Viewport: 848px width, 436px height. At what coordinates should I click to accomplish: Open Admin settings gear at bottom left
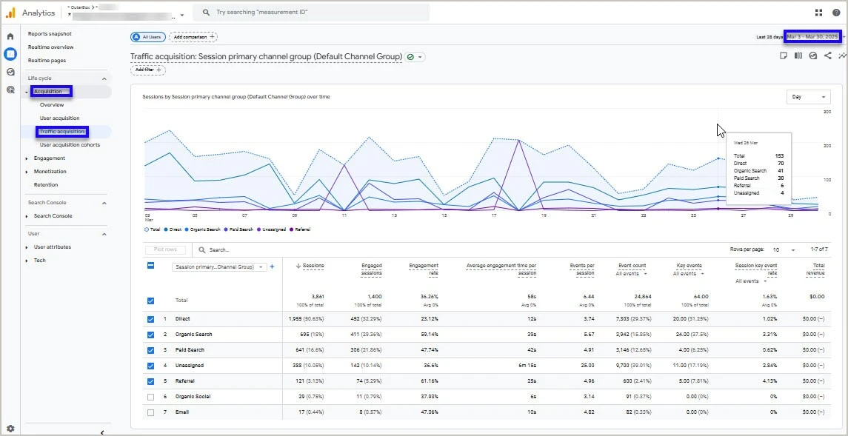[10, 428]
